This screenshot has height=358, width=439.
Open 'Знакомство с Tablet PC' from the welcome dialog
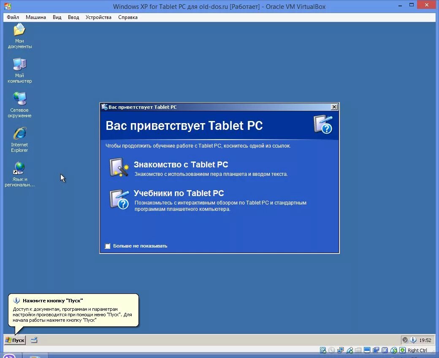point(181,164)
